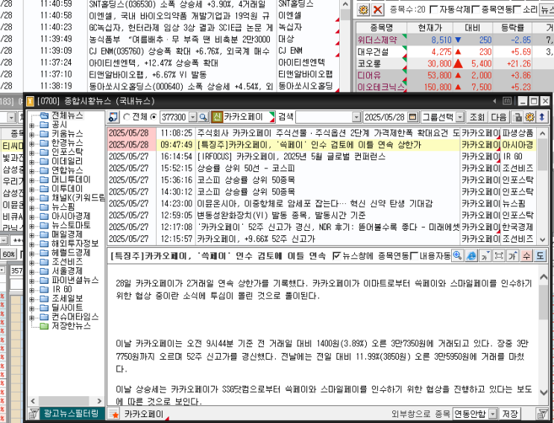Image resolution: width=554 pixels, height=423 pixels.
Task: Toggle 자동삭제 checkbox in watchlist panel
Action: 433,10
